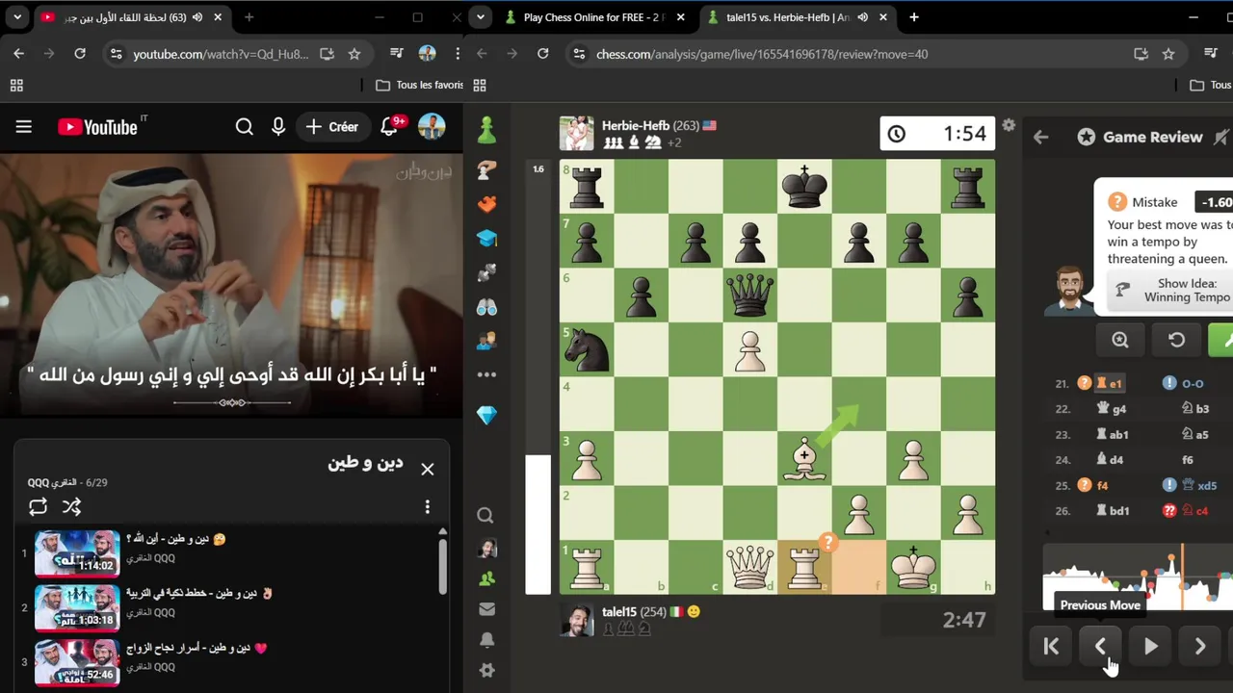The height and width of the screenshot is (693, 1233).
Task: Reload the chess.com page
Action: (543, 54)
